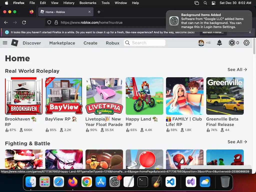Open the Roblox settings gear
The width and height of the screenshot is (256, 192).
pos(246,43)
